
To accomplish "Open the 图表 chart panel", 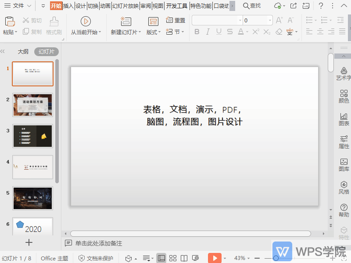I will pos(344,119).
